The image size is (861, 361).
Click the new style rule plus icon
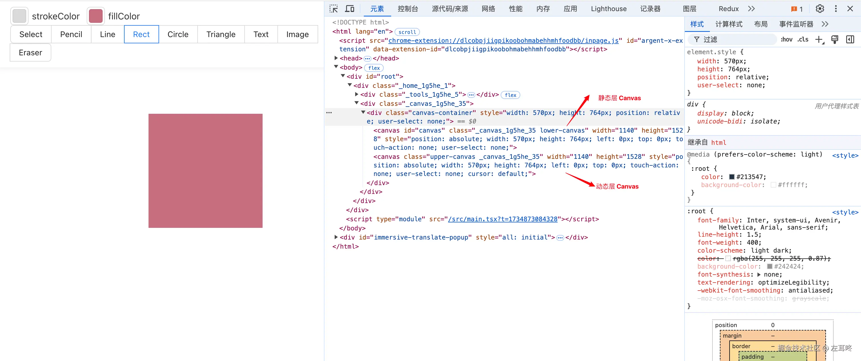[819, 40]
